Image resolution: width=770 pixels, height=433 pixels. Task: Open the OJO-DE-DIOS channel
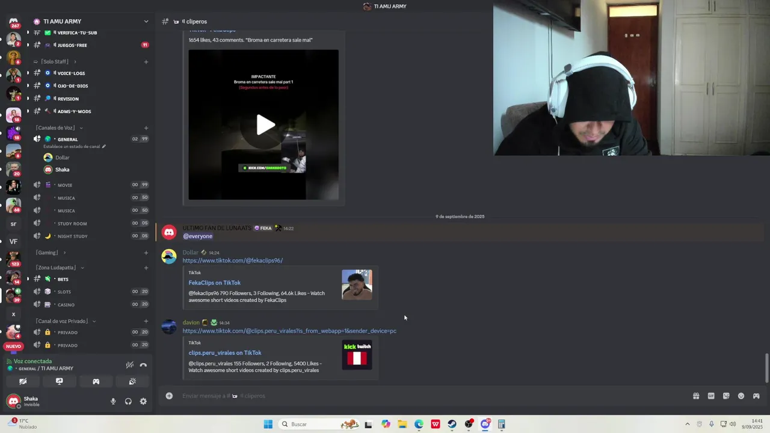[x=90, y=86]
